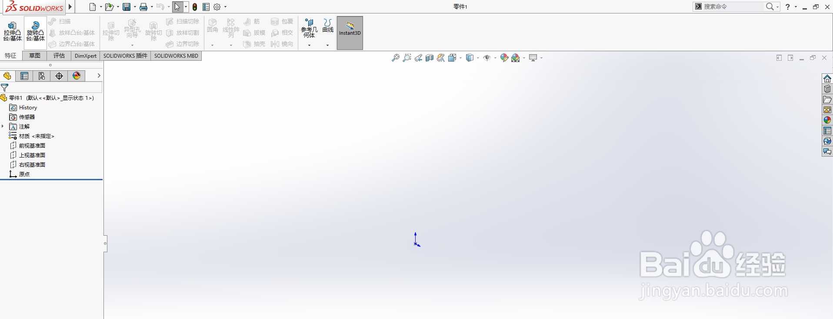Expand the SOLIDWORKS menu arrow
This screenshot has height=319, width=833.
70,7
